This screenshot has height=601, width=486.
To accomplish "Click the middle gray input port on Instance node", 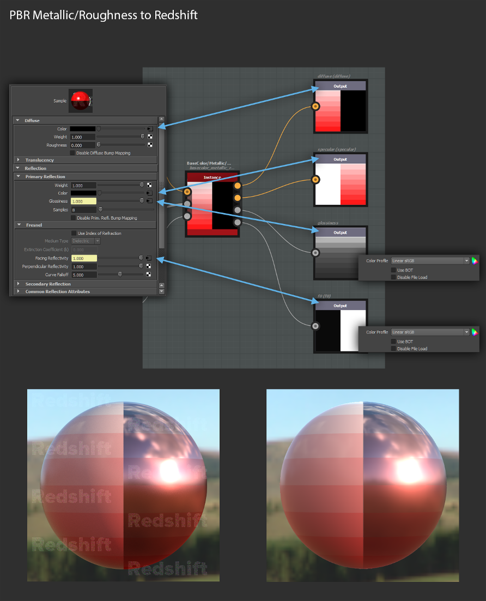I will click(x=187, y=204).
